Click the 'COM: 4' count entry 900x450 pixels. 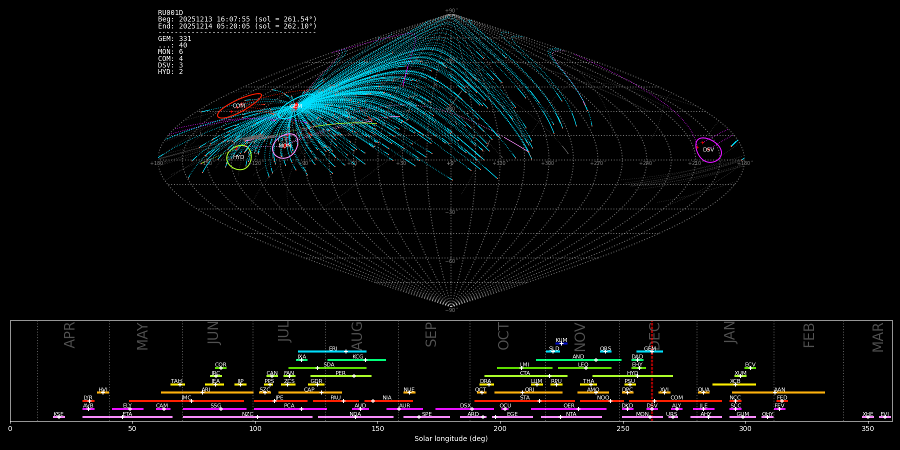170,59
